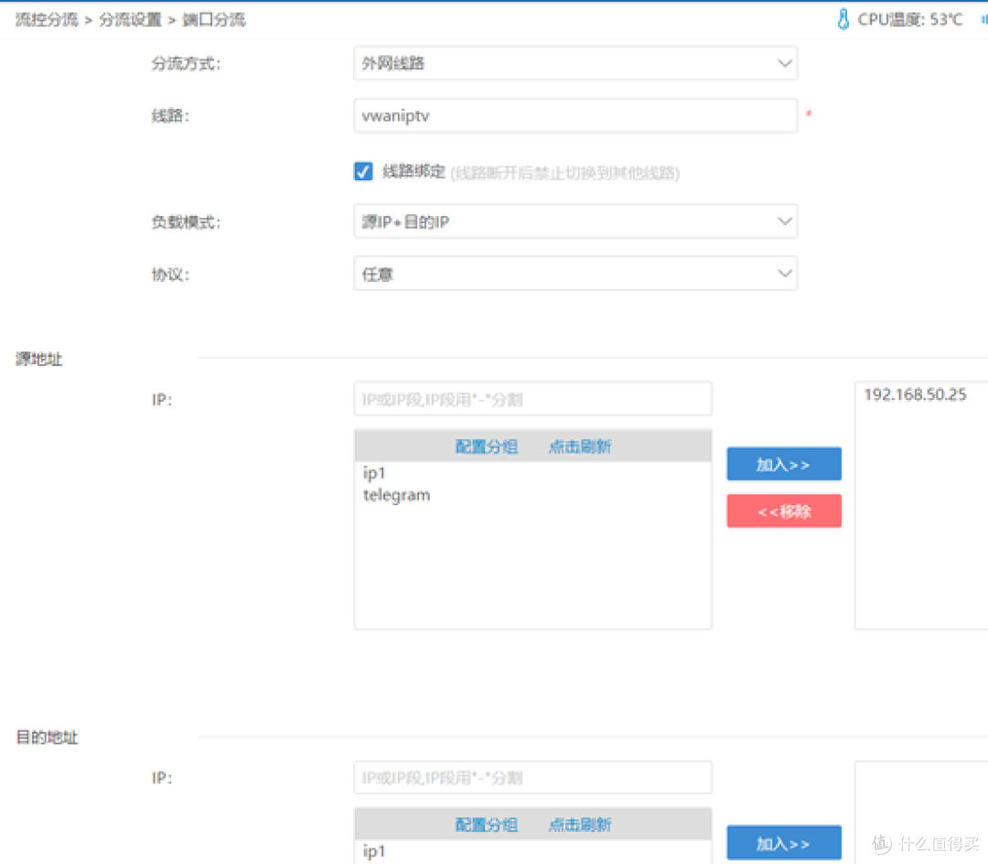Screen dimensions: 988x864
Task: Open the 分流方式 dropdown
Action: pos(575,64)
